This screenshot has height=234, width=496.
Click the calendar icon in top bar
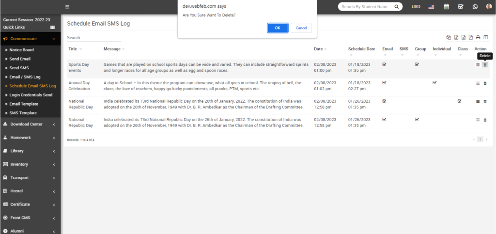click(x=447, y=7)
